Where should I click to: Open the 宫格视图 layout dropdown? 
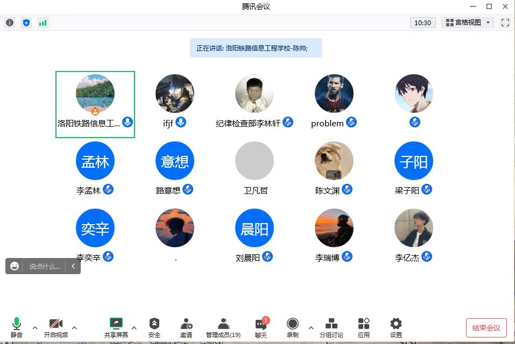[x=467, y=23]
